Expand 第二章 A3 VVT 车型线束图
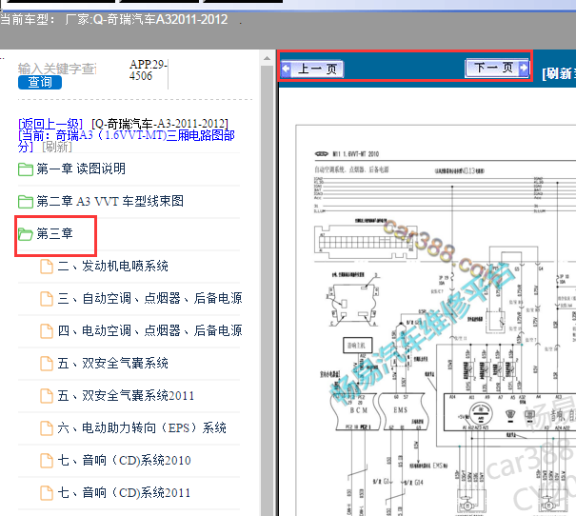Viewport: 576px width, 516px height. click(109, 201)
